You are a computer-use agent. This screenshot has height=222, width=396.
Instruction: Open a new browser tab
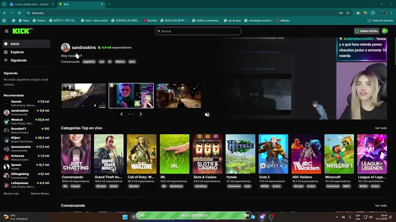pyautogui.click(x=109, y=4)
